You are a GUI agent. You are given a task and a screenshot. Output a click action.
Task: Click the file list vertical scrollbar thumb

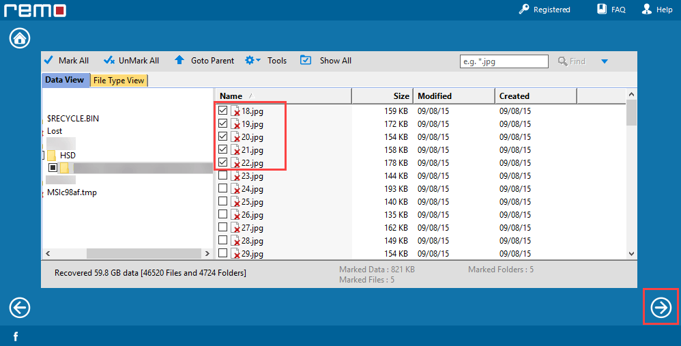coord(631,113)
